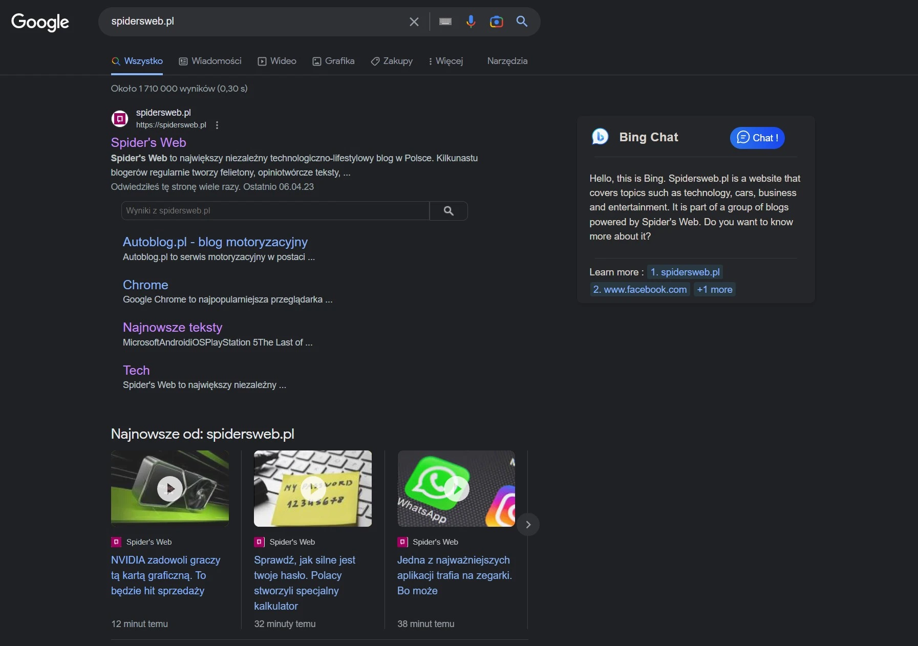Open the NVIDIA zadowoli graczy article
This screenshot has height=646, width=918.
tap(166, 575)
